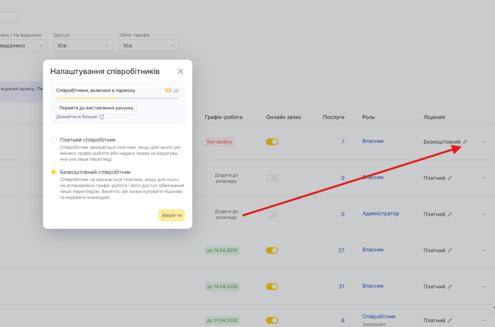This screenshot has height=327, width=495.
Task: Open three-dots menu in row with 27 services
Action: click(x=484, y=251)
